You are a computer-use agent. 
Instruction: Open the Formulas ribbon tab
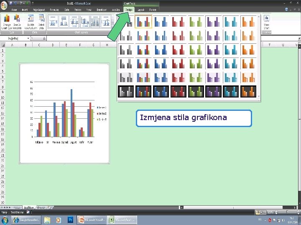coord(54,10)
